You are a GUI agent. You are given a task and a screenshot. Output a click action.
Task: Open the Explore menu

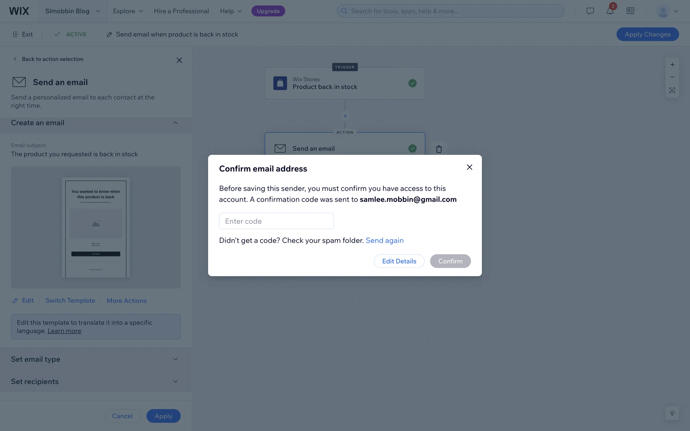[128, 11]
